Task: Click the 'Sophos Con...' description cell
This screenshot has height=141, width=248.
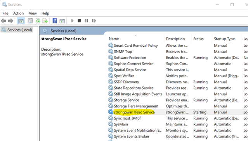Action: click(x=177, y=63)
